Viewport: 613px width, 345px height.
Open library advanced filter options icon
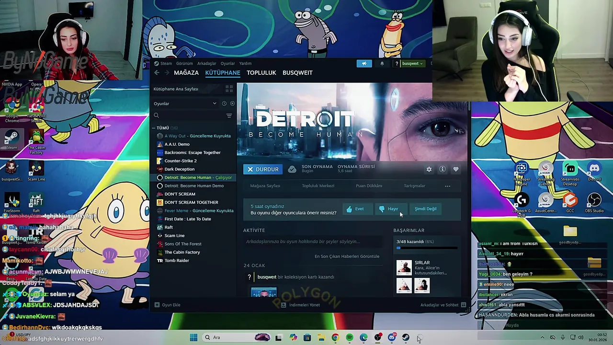click(229, 115)
